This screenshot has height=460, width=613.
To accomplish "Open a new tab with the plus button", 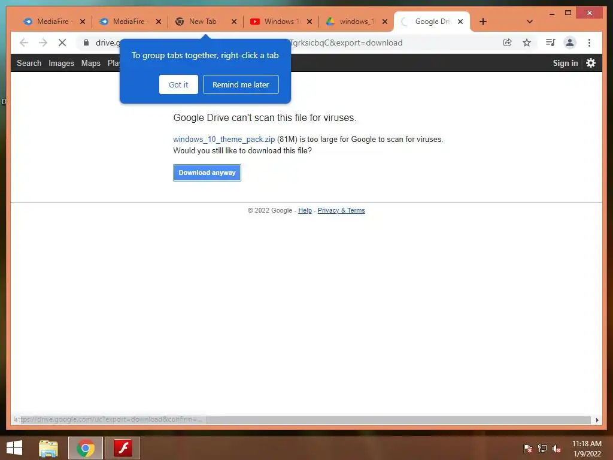I will [x=483, y=22].
